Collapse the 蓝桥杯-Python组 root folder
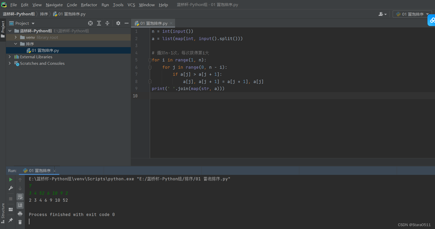 click(x=10, y=31)
